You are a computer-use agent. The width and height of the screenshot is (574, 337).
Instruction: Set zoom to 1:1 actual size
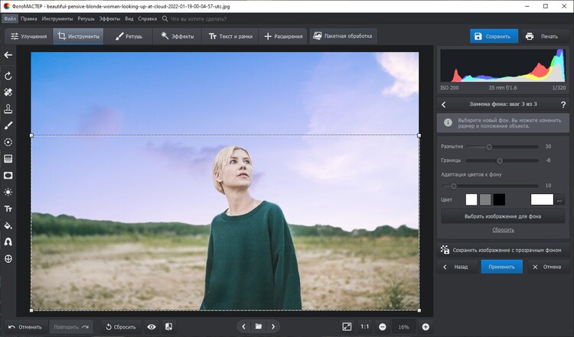pos(365,326)
